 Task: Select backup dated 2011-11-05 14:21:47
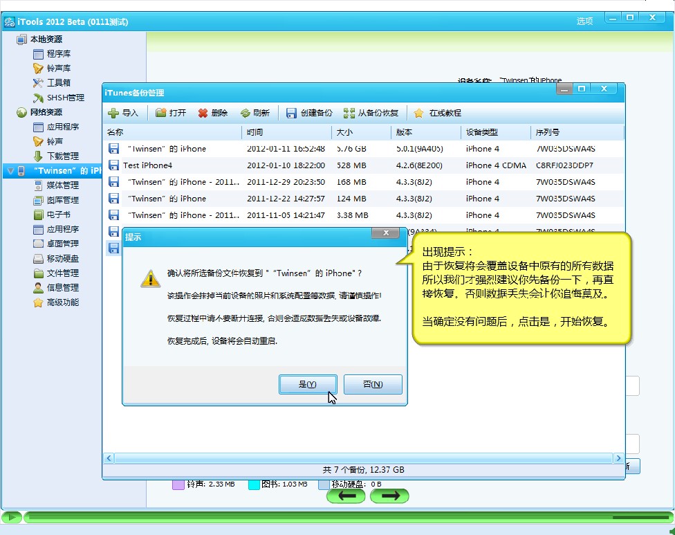363,215
